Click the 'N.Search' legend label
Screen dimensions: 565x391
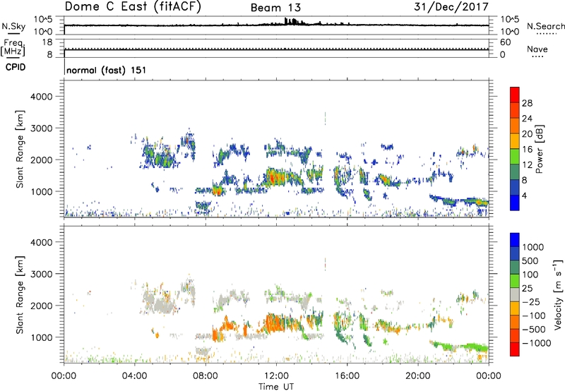click(545, 26)
